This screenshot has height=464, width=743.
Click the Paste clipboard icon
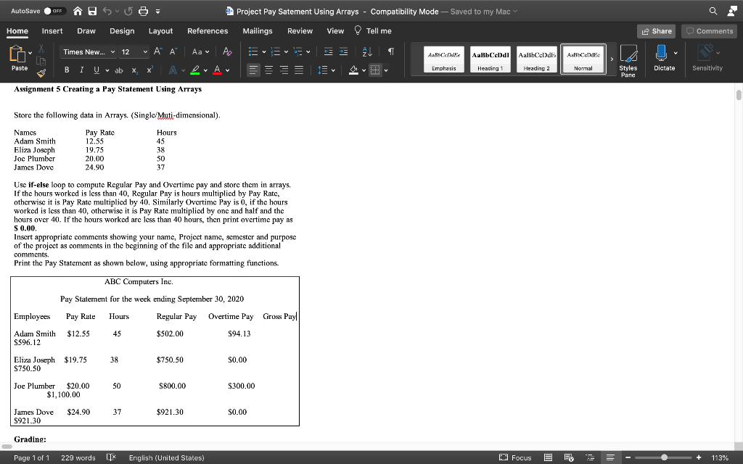click(x=17, y=54)
